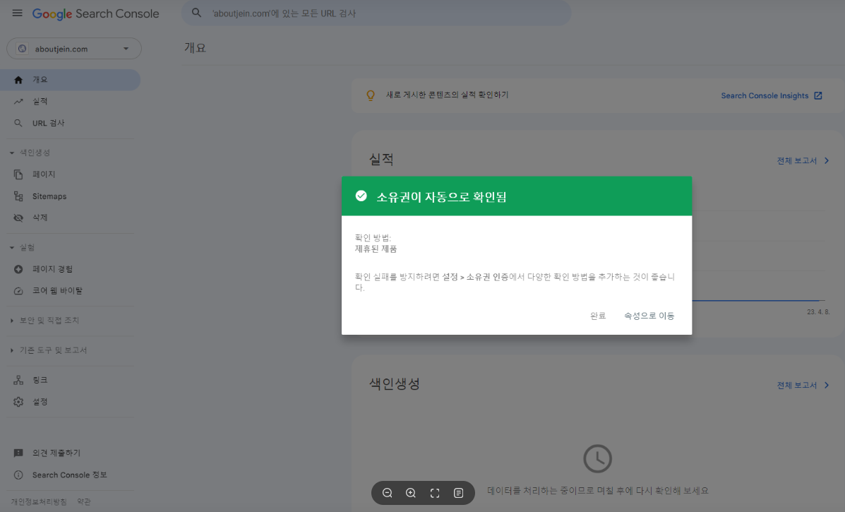This screenshot has height=512, width=845.
Task: Click the 링크 links network icon
Action: (18, 380)
